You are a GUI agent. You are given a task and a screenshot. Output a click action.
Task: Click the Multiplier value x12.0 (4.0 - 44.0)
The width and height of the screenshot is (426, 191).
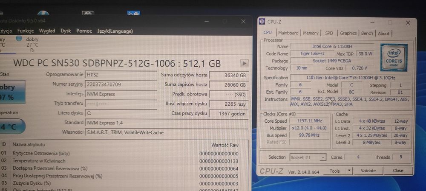point(309,128)
